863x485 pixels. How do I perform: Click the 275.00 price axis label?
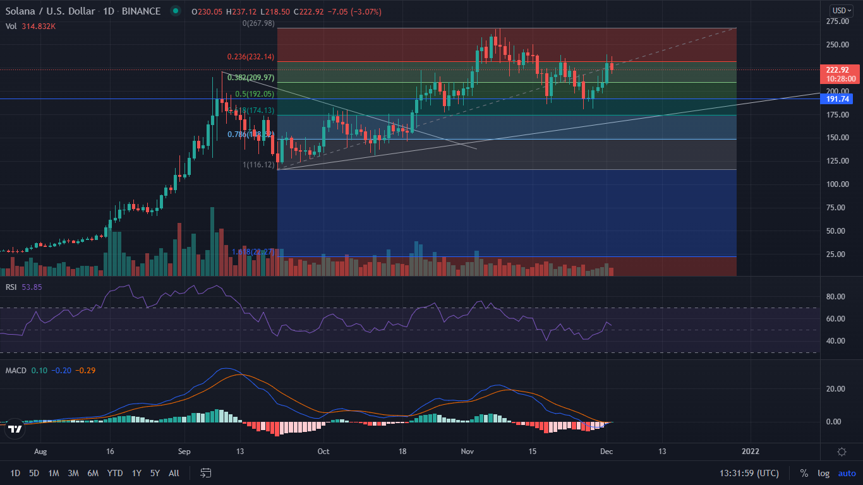pyautogui.click(x=837, y=21)
